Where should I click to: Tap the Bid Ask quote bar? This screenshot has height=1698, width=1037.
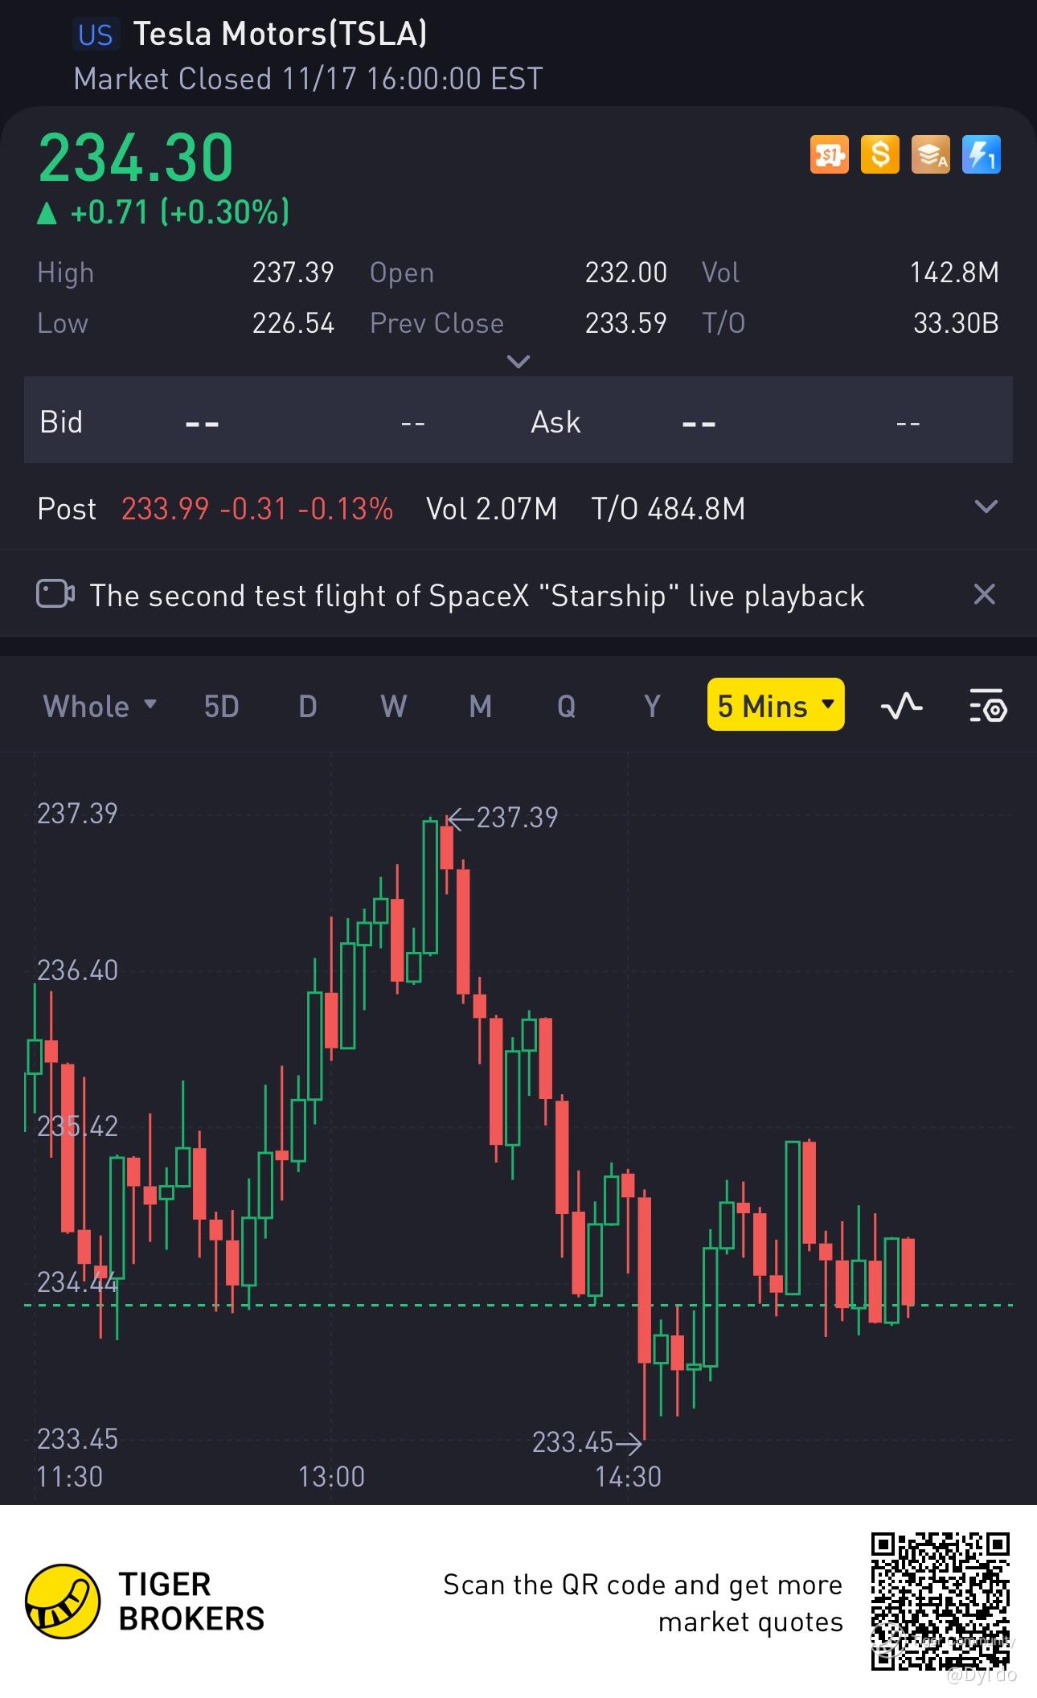click(518, 422)
